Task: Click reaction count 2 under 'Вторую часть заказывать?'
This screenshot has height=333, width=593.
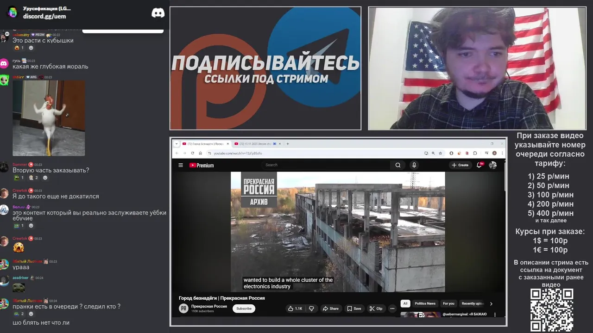Action: click(33, 178)
